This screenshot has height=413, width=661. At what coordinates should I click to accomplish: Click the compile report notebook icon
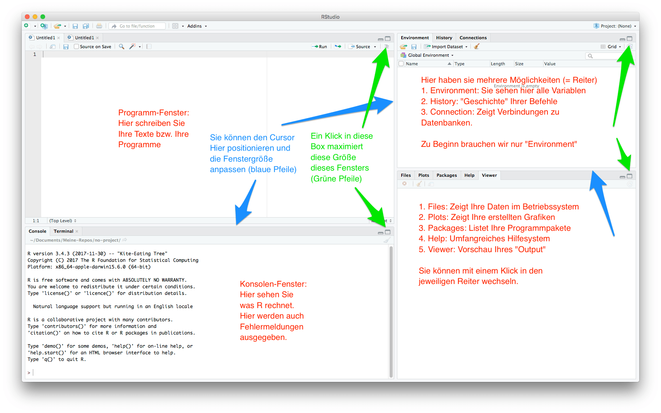[x=149, y=47]
